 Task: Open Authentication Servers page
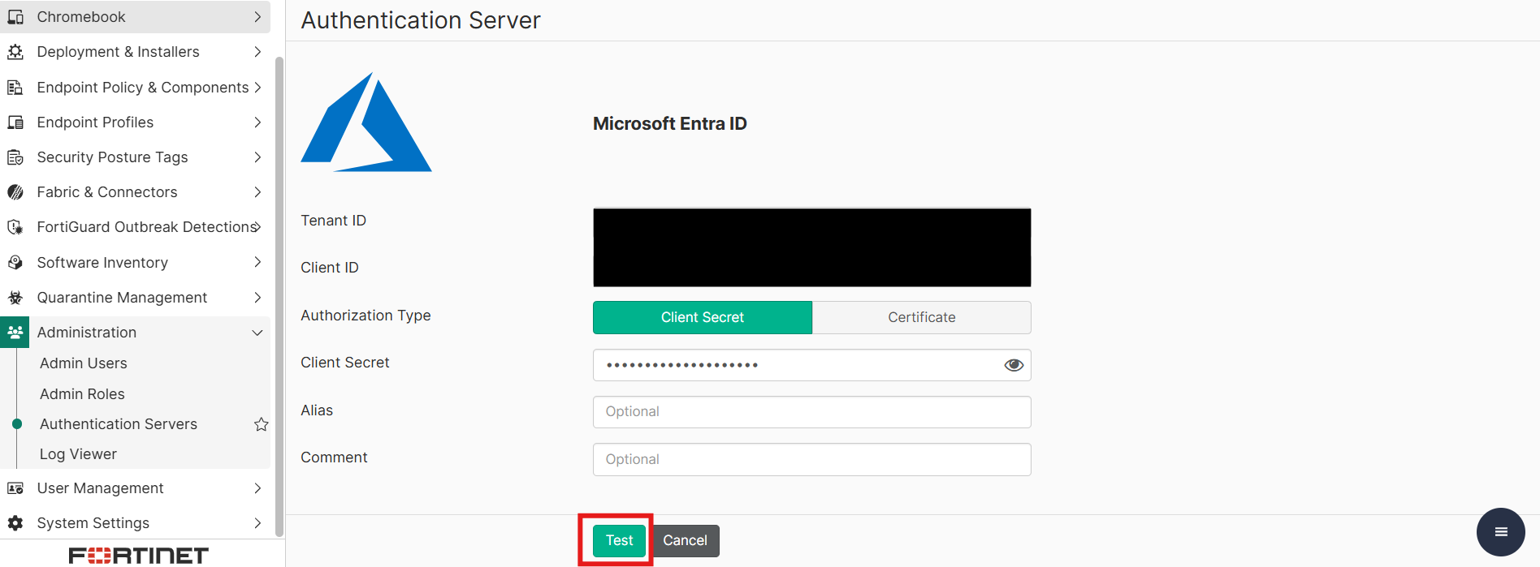pyautogui.click(x=119, y=424)
